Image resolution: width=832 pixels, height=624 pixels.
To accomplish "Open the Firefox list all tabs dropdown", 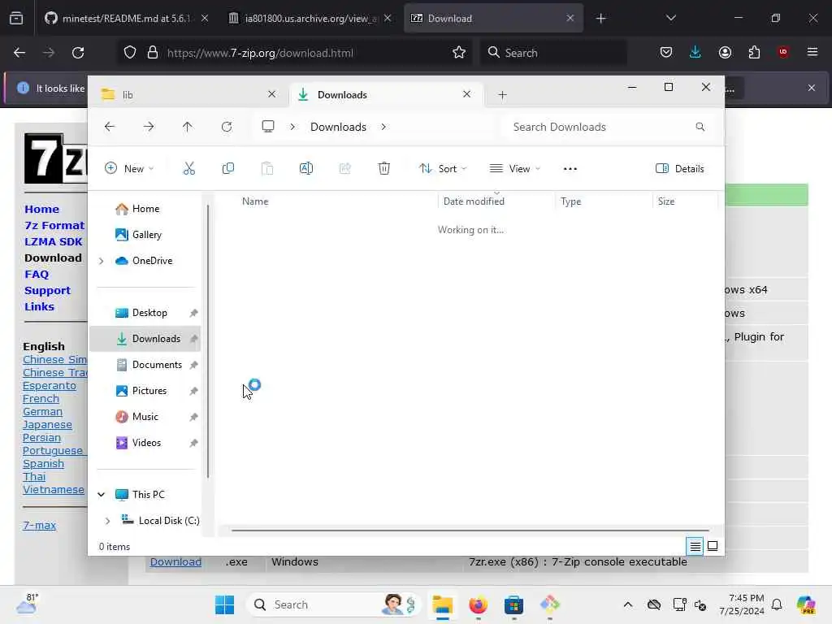I will pyautogui.click(x=670, y=18).
